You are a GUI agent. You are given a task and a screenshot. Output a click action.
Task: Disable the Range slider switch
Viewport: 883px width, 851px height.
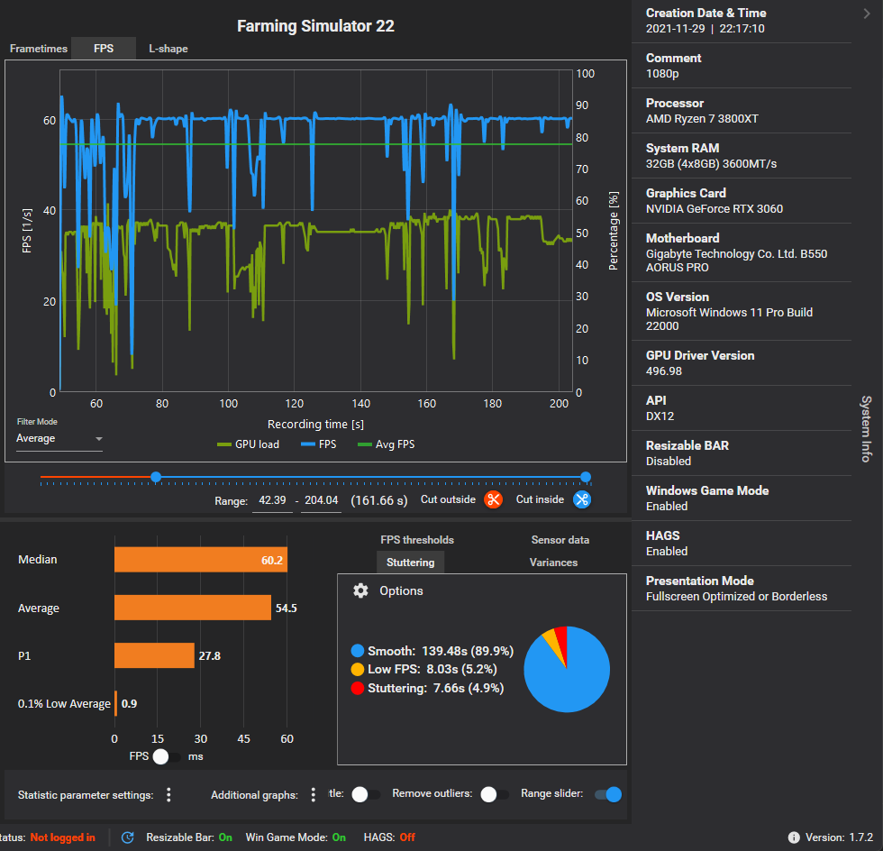[608, 794]
